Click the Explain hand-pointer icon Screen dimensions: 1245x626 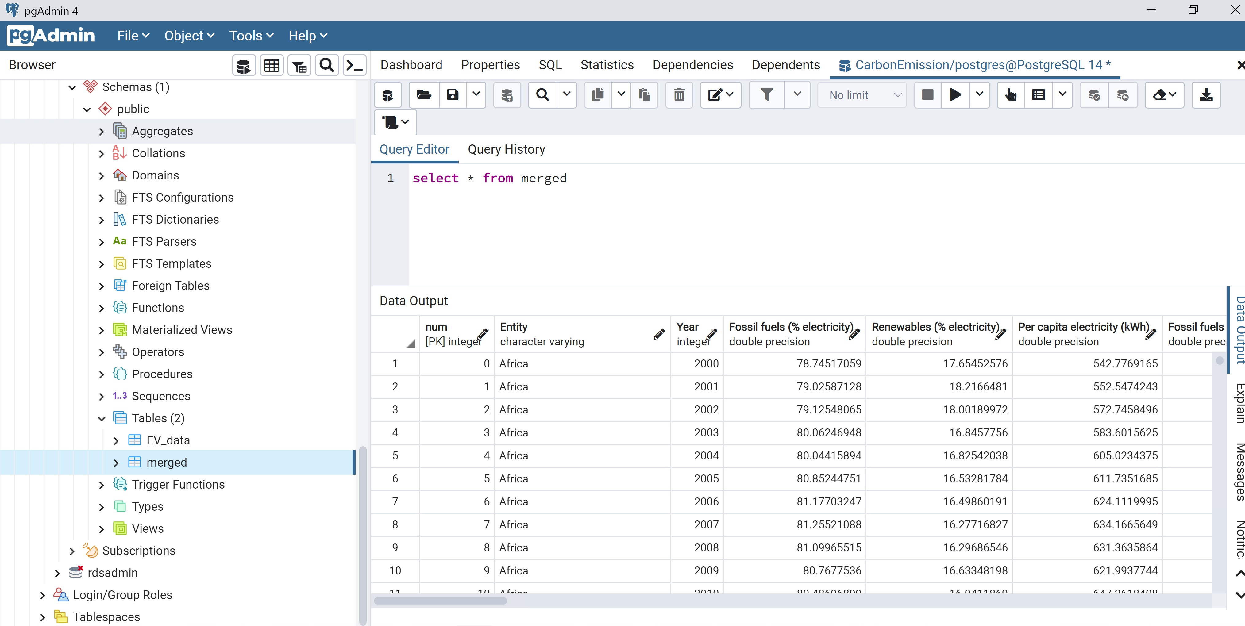coord(1011,95)
